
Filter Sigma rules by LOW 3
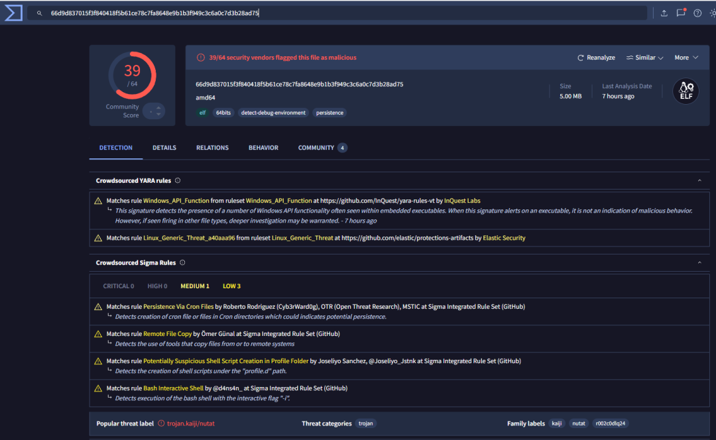(x=231, y=286)
